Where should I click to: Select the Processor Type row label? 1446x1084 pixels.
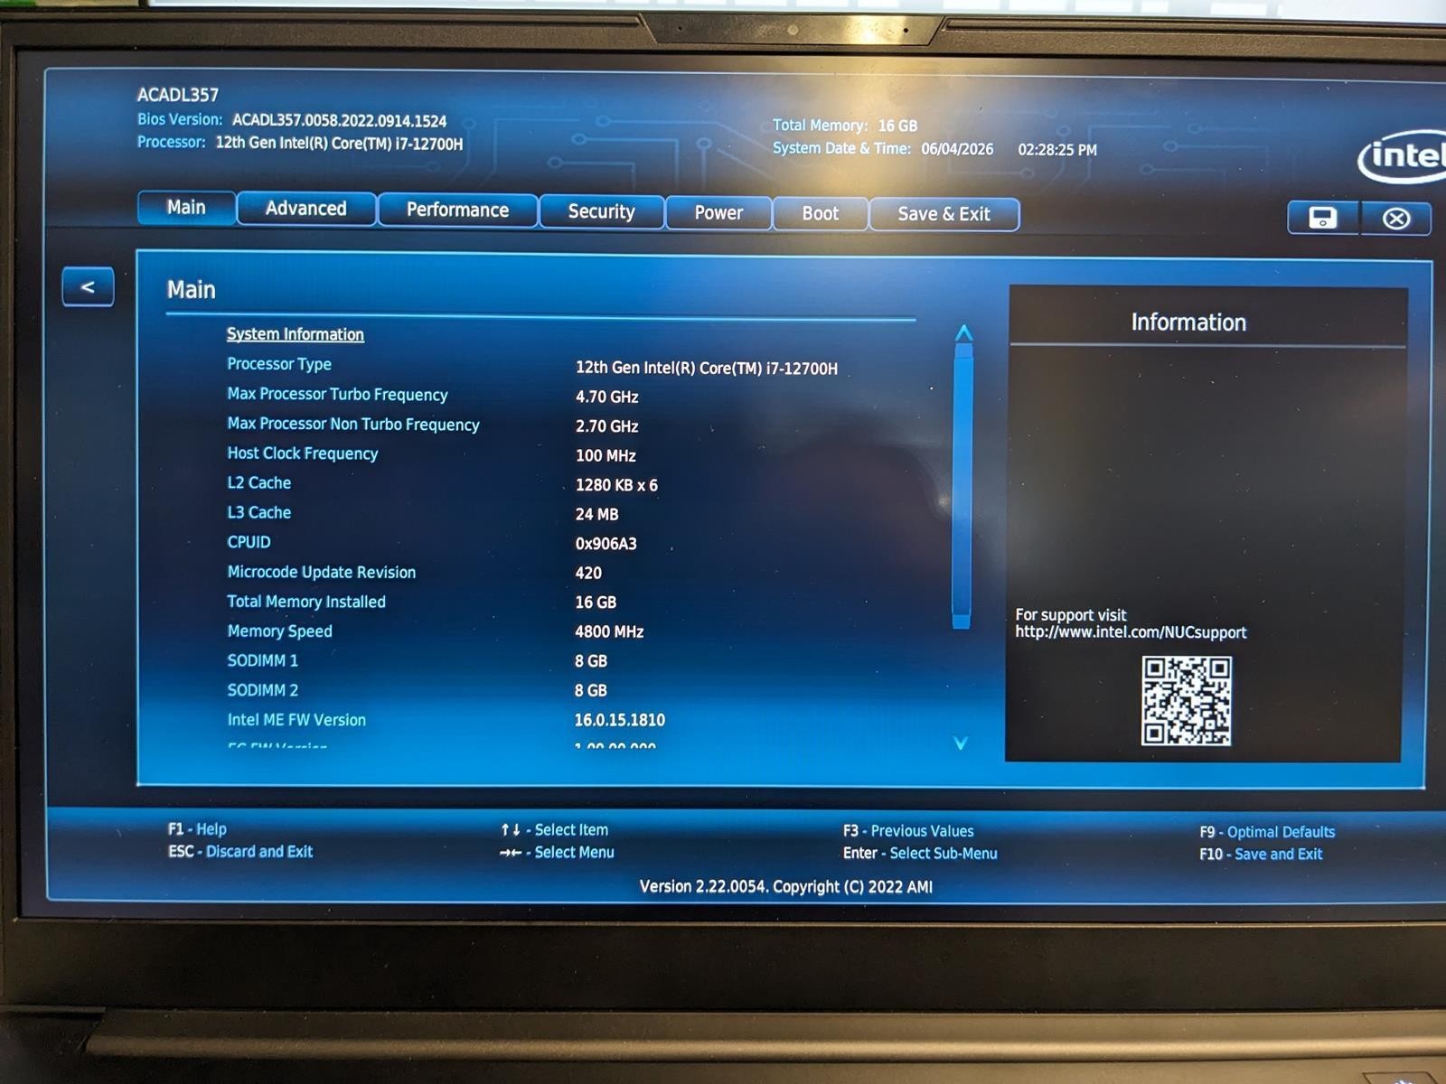[x=279, y=364]
